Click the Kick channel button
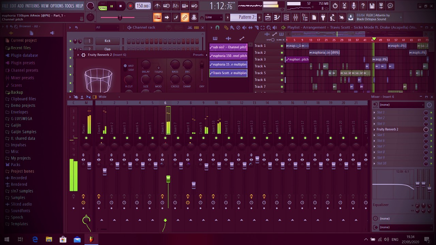This screenshot has width=436, height=245. coord(107,41)
